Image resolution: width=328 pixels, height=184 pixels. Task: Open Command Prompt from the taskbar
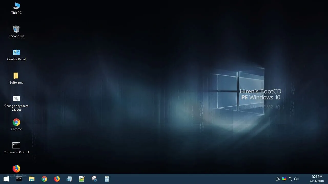tap(19, 179)
